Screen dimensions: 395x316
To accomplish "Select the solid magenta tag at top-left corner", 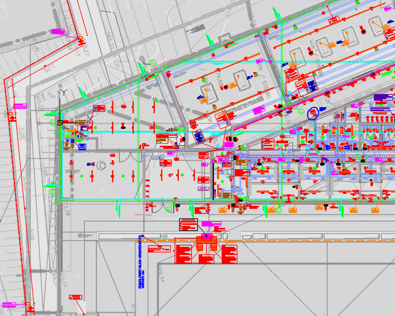I will tap(58, 32).
